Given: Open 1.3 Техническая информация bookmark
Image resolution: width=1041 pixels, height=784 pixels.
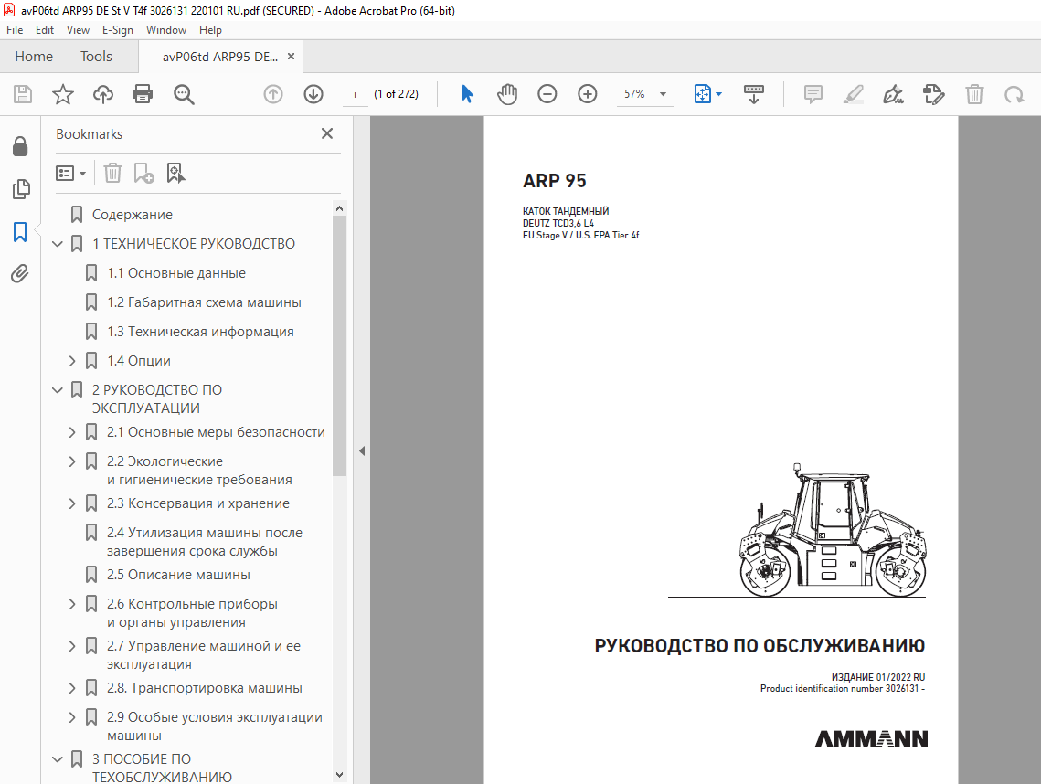Looking at the screenshot, I should point(200,332).
